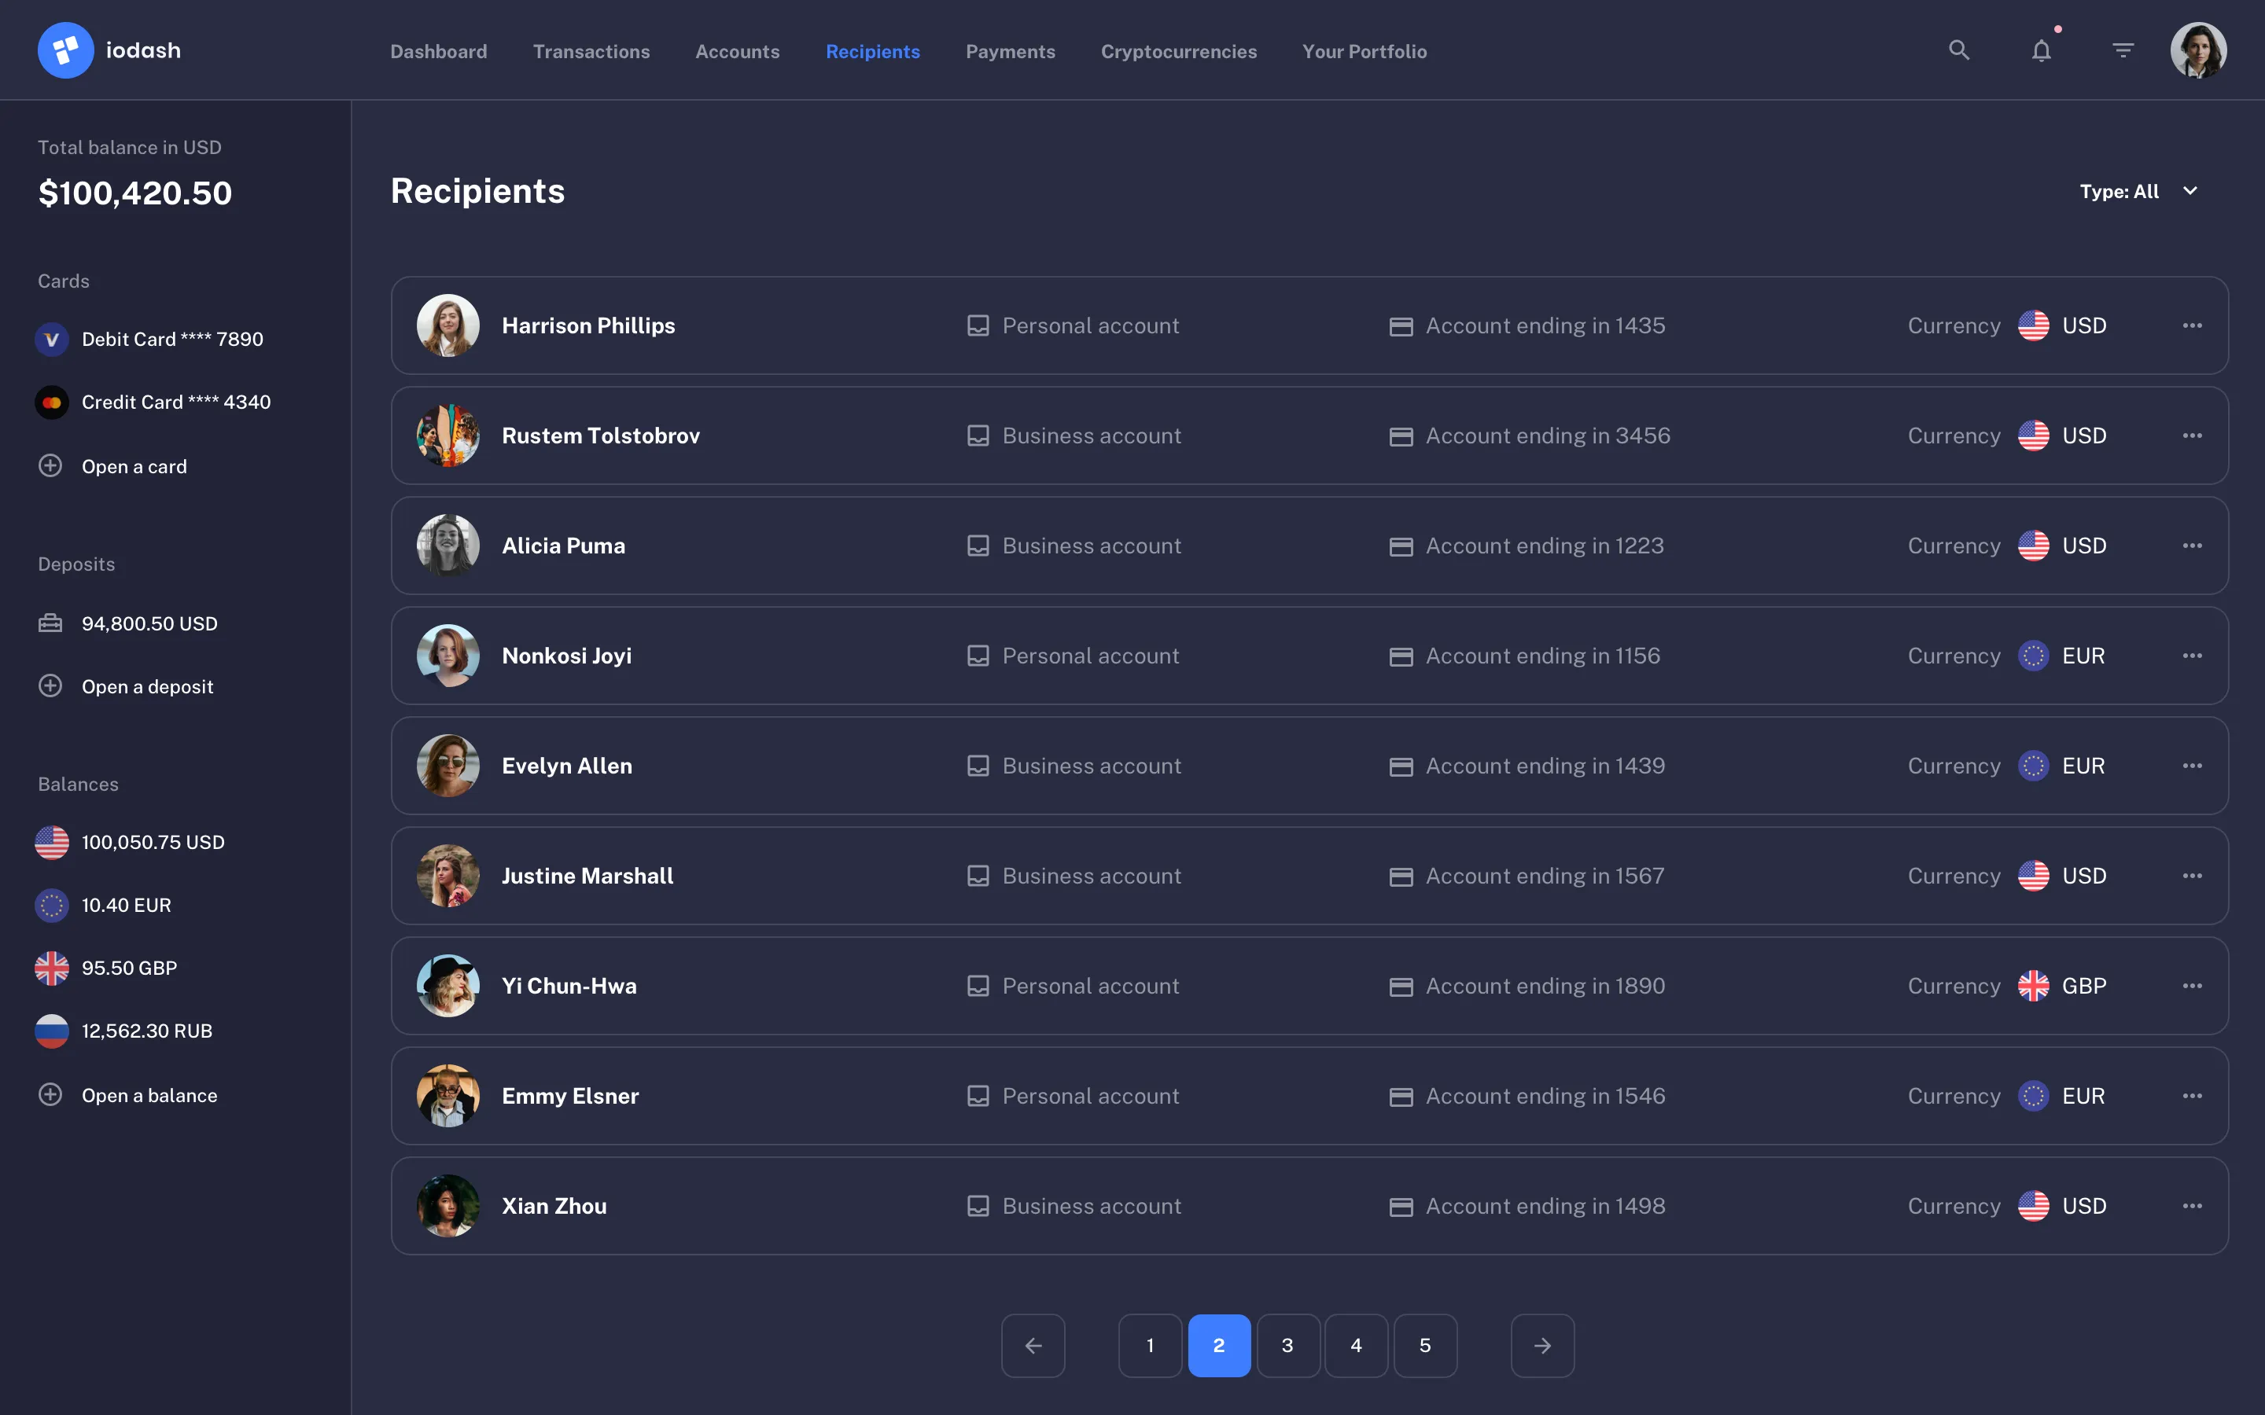Go back using the previous page arrow

pyautogui.click(x=1033, y=1345)
